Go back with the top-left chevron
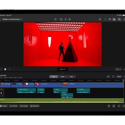 (x=0, y=19)
